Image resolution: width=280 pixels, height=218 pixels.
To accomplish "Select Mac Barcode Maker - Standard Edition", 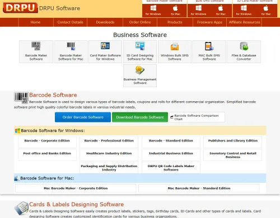I will click(199, 188).
